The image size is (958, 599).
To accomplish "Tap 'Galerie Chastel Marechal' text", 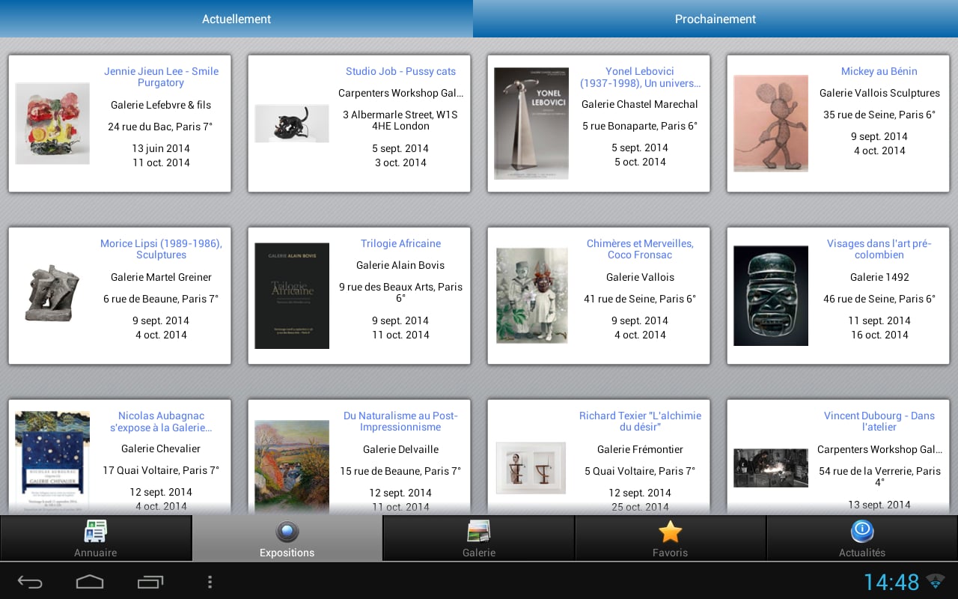I will [640, 104].
